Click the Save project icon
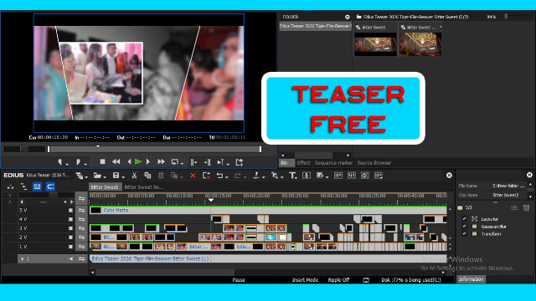Image resolution: width=536 pixels, height=301 pixels. pyautogui.click(x=116, y=176)
